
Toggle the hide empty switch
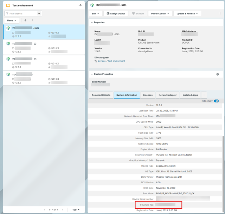click(x=216, y=101)
